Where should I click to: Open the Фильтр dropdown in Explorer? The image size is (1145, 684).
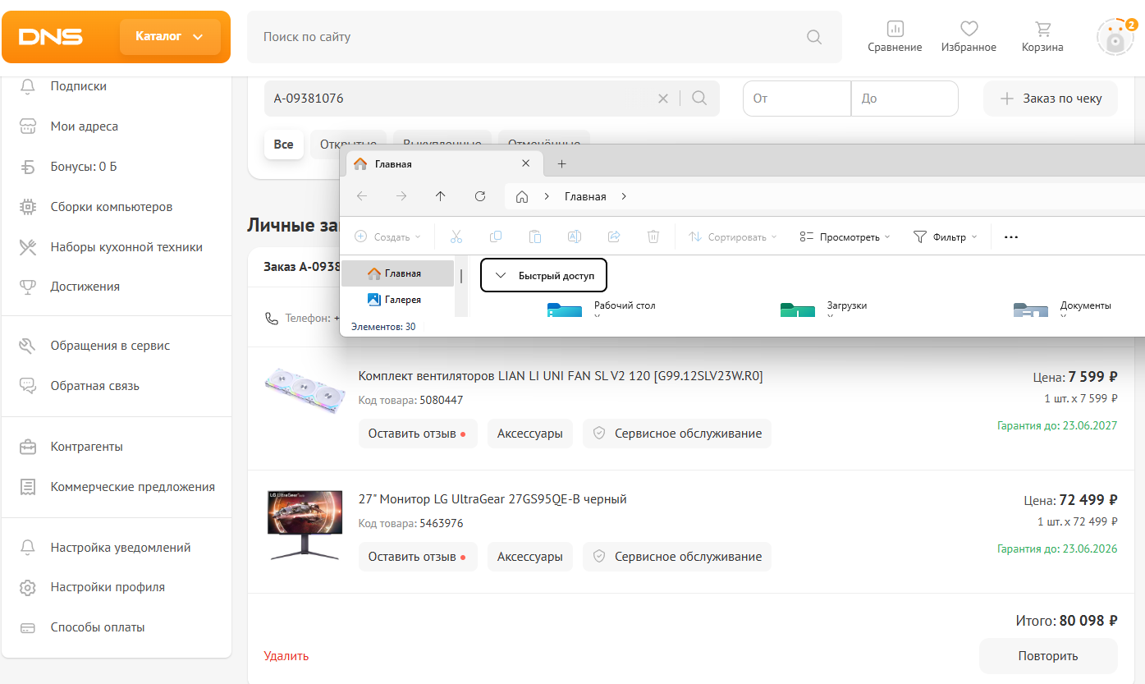[946, 236]
